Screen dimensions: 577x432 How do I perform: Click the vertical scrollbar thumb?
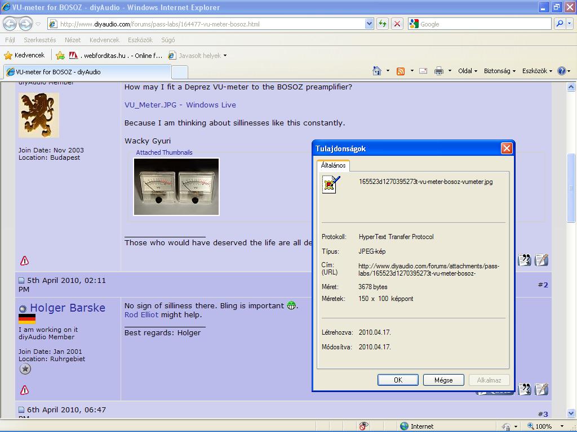click(x=571, y=188)
